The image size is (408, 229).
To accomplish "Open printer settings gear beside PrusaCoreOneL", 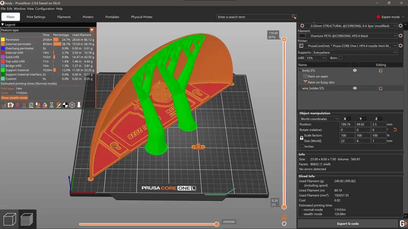I will point(400,45).
